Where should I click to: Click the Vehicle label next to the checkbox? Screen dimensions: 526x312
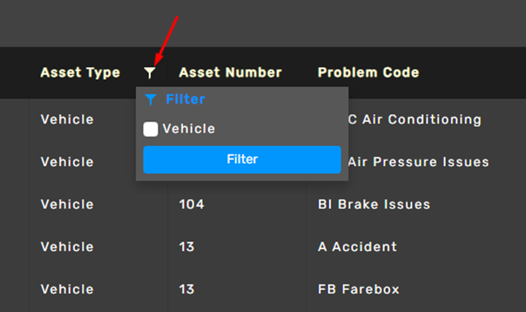click(189, 129)
